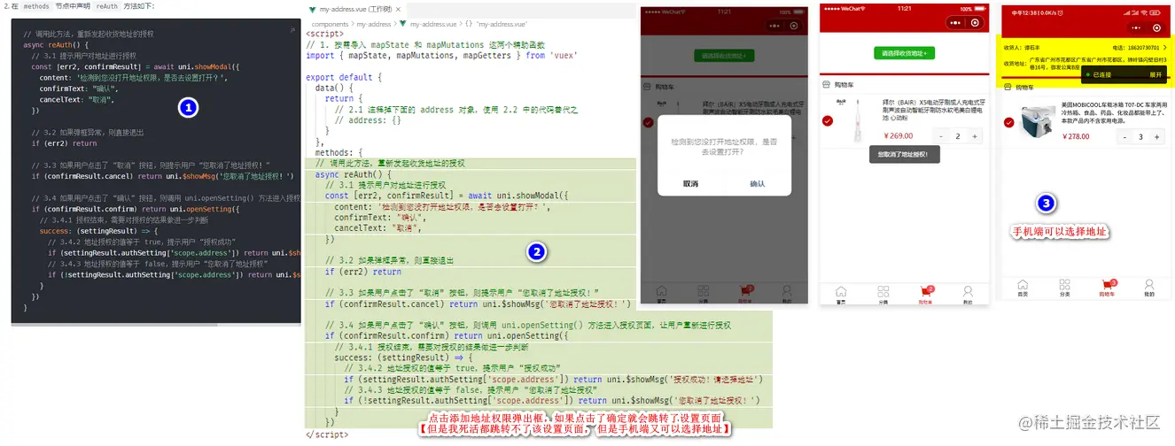Tap 确认 in the address permission dialog
Screen dimensions: 1175x446
758,183
